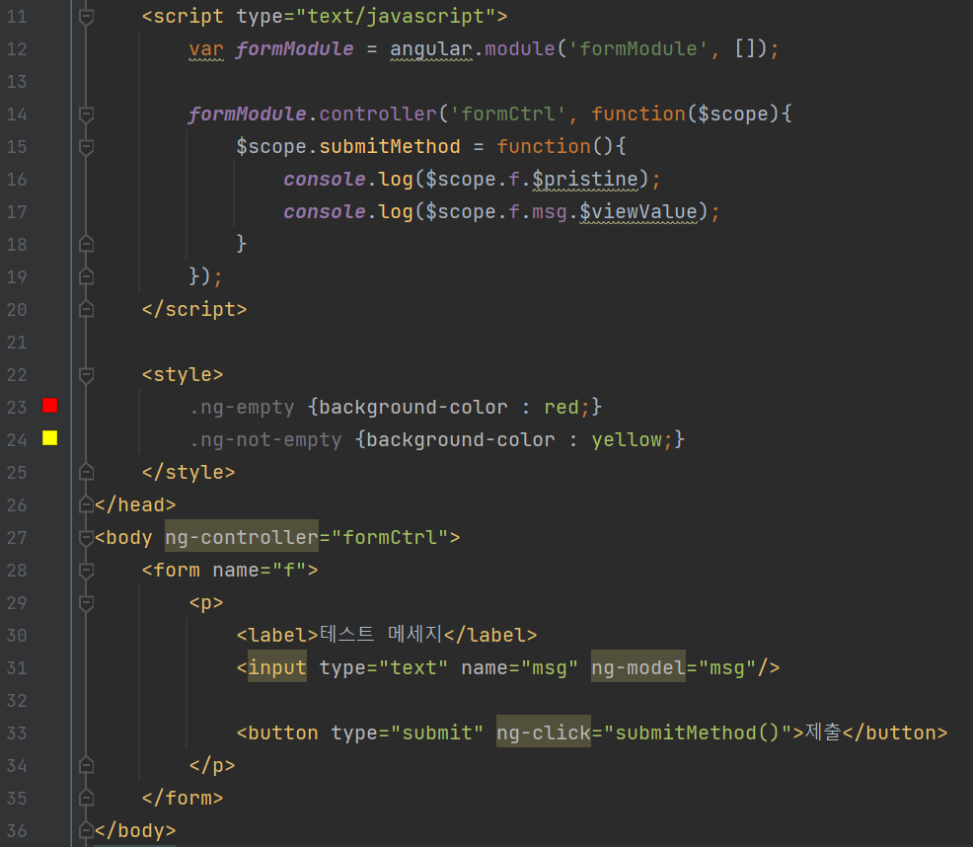Click the closing body fold marker line 36

(86, 830)
